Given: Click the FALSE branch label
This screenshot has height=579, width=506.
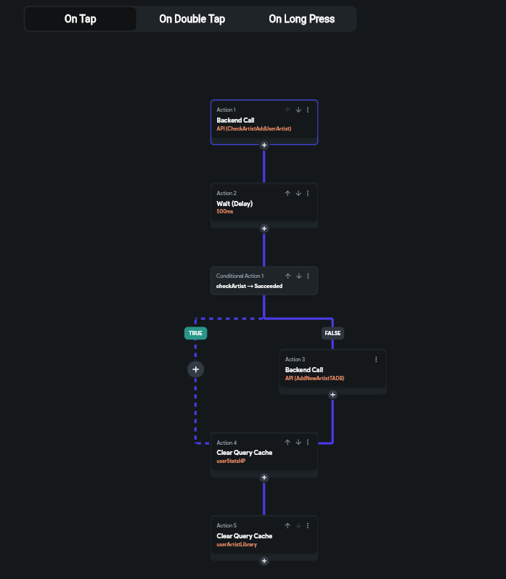Looking at the screenshot, I should click(332, 333).
